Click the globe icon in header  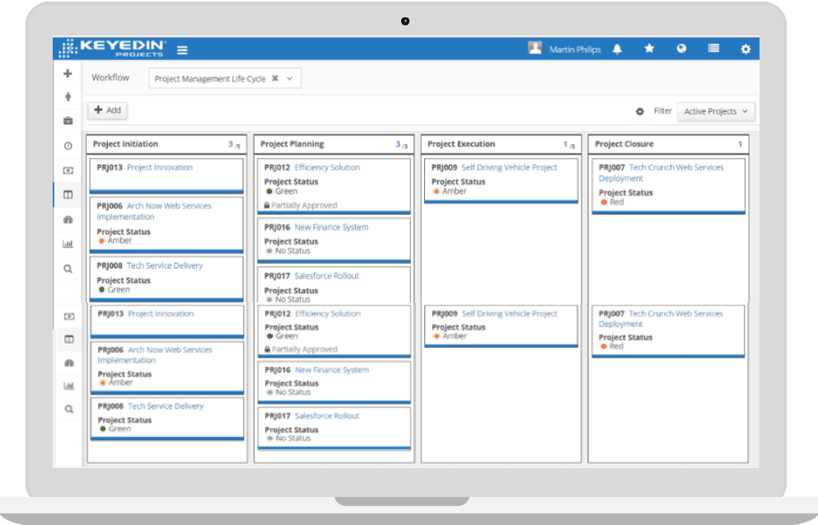pos(681,49)
